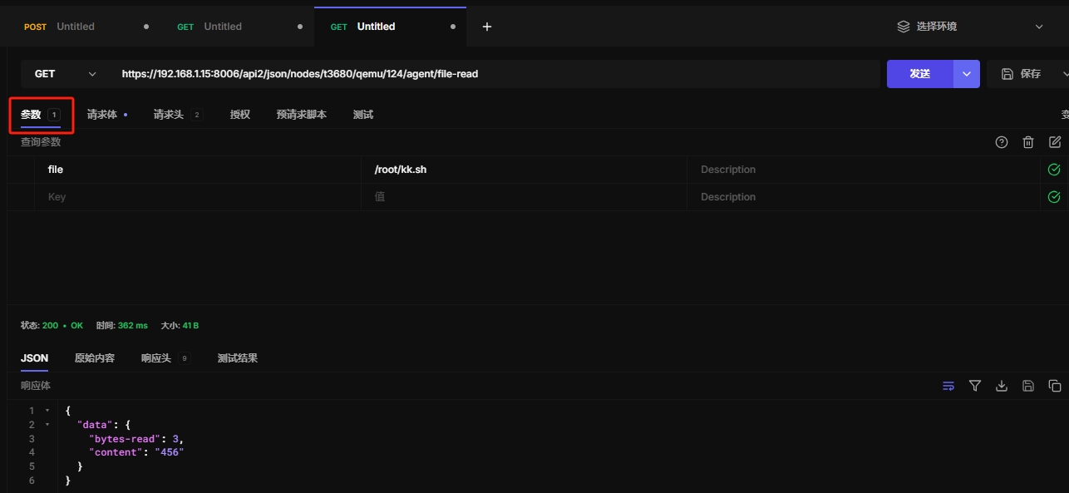
Task: Select the POST Untitled request tab
Action: 75,27
